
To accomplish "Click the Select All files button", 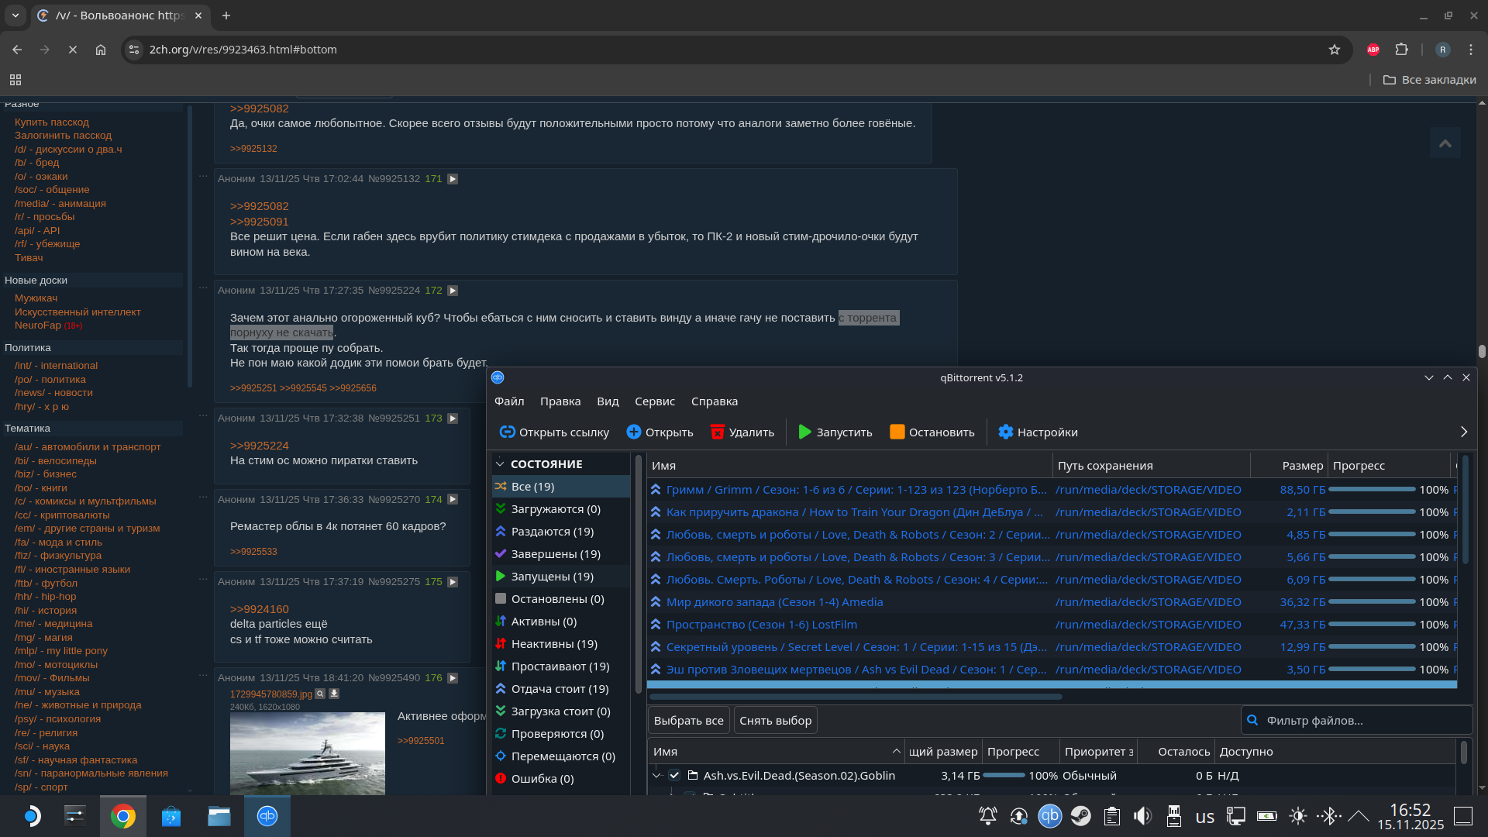I will click(688, 721).
